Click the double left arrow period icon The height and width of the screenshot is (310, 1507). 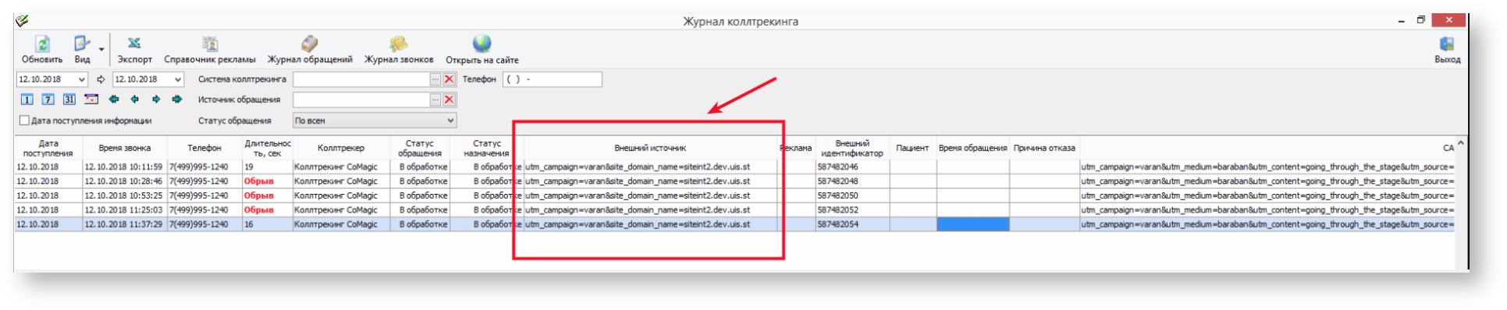[x=114, y=100]
